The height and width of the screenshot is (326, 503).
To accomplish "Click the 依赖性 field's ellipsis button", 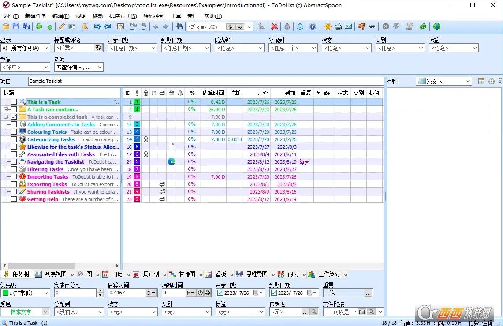I will pos(305,311).
